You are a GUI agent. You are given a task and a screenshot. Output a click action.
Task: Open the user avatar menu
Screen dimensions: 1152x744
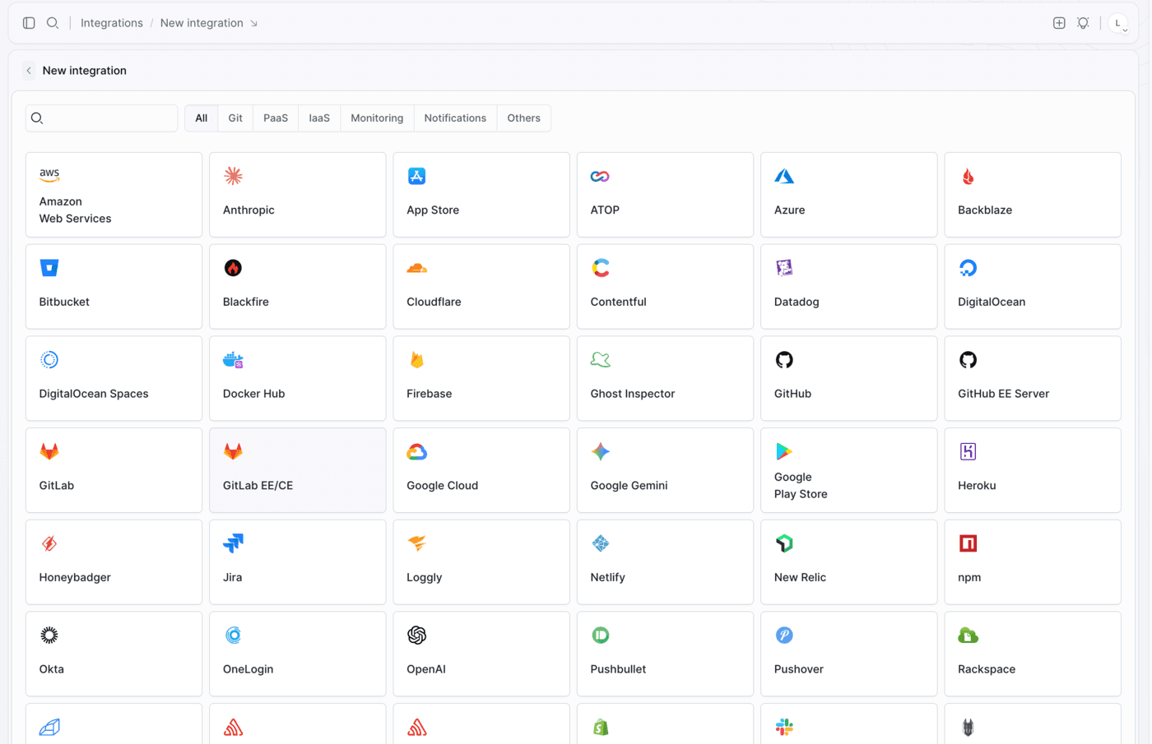click(x=1118, y=23)
